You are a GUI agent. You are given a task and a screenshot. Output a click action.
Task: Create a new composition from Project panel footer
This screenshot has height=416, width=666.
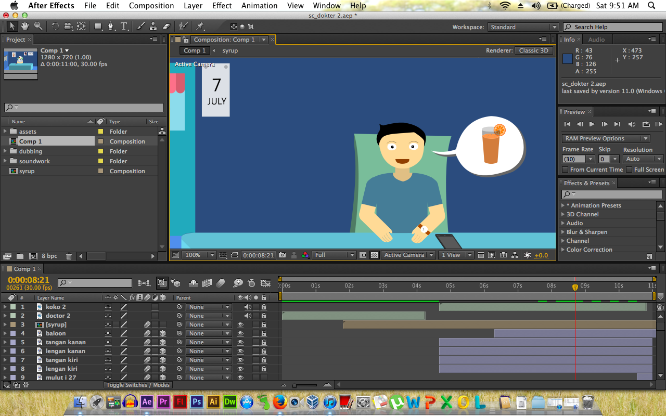pyautogui.click(x=33, y=256)
